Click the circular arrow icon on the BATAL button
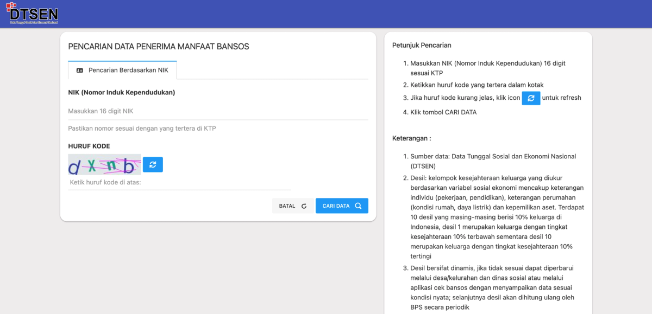This screenshot has width=652, height=314. [304, 206]
